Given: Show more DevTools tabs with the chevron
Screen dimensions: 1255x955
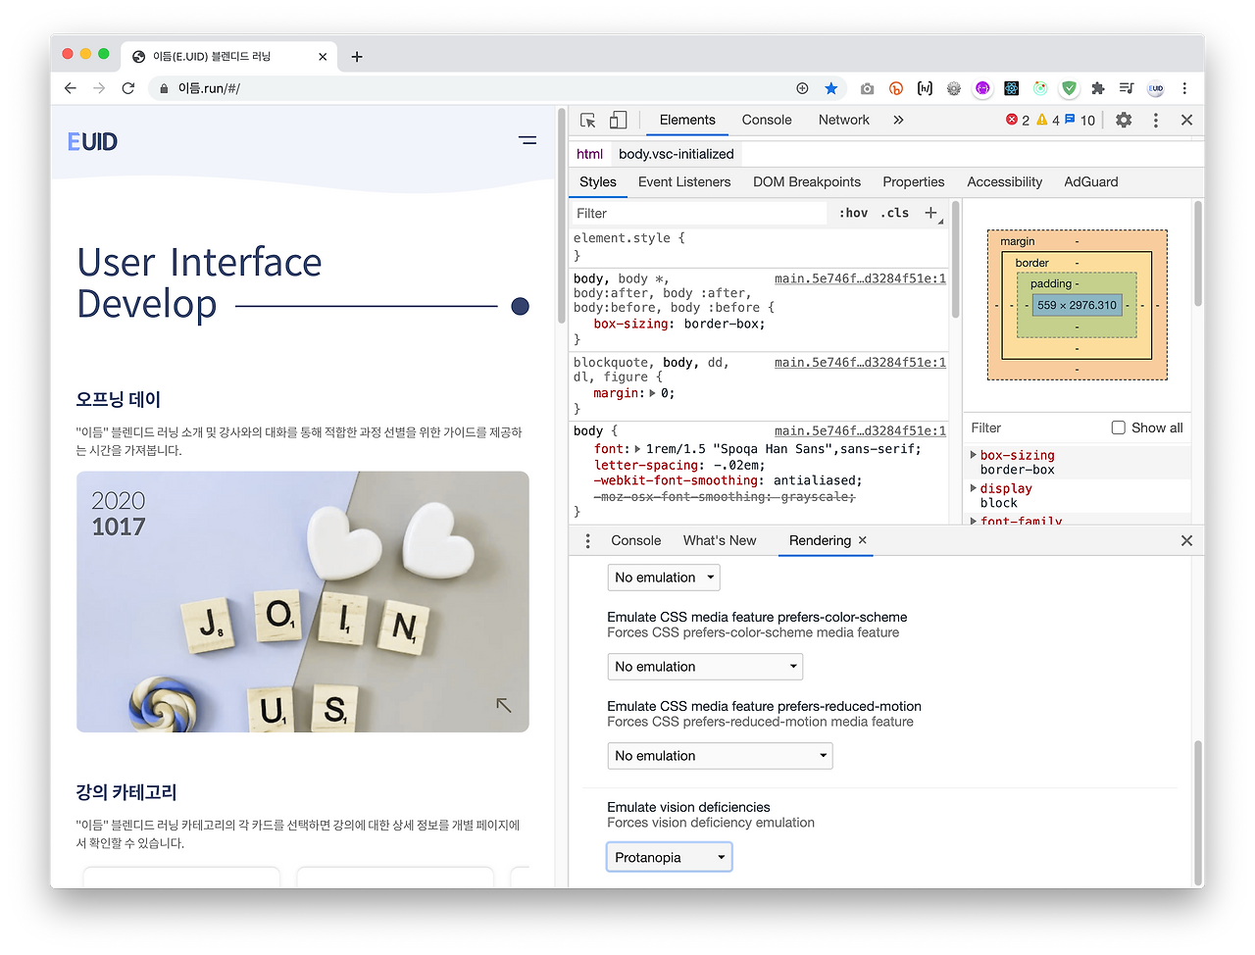Looking at the screenshot, I should (x=898, y=120).
